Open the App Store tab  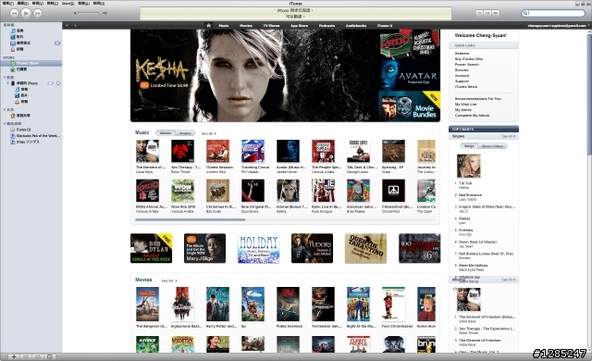[x=299, y=26]
